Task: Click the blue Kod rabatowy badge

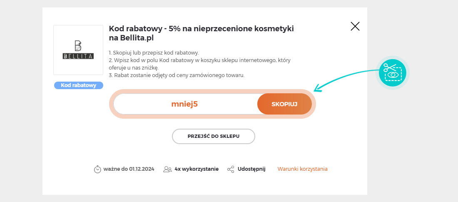Action: click(79, 85)
